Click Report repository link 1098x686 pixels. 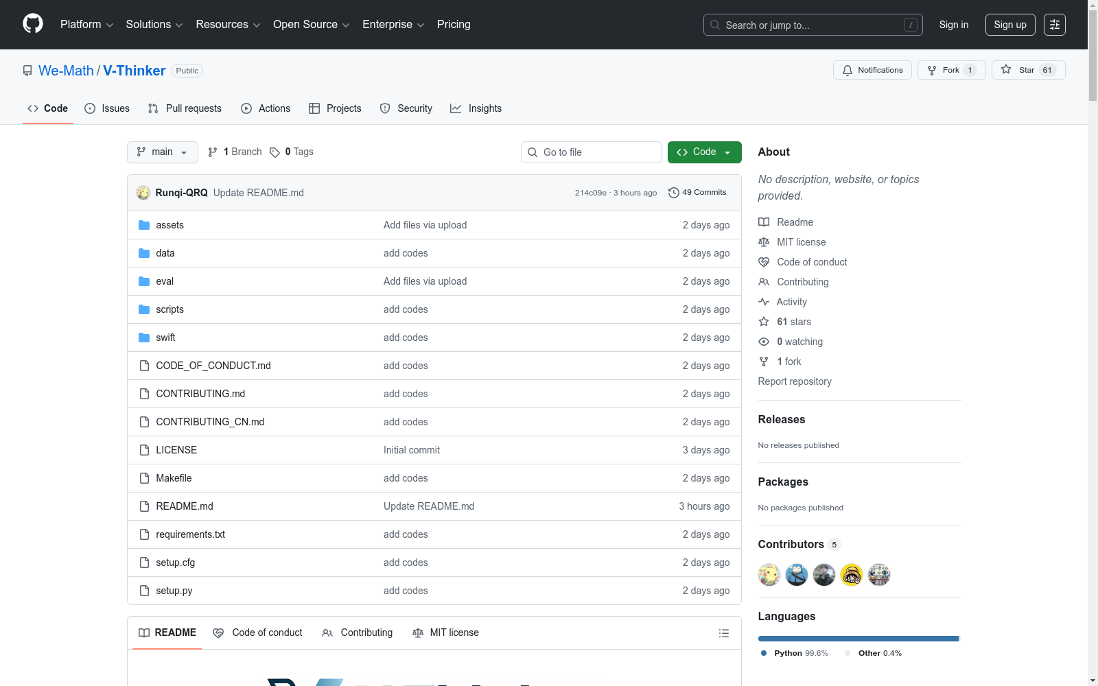coord(795,381)
